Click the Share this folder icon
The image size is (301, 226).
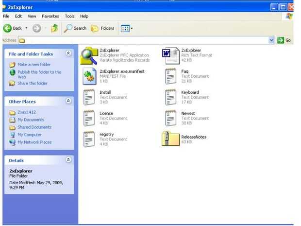tap(12, 84)
